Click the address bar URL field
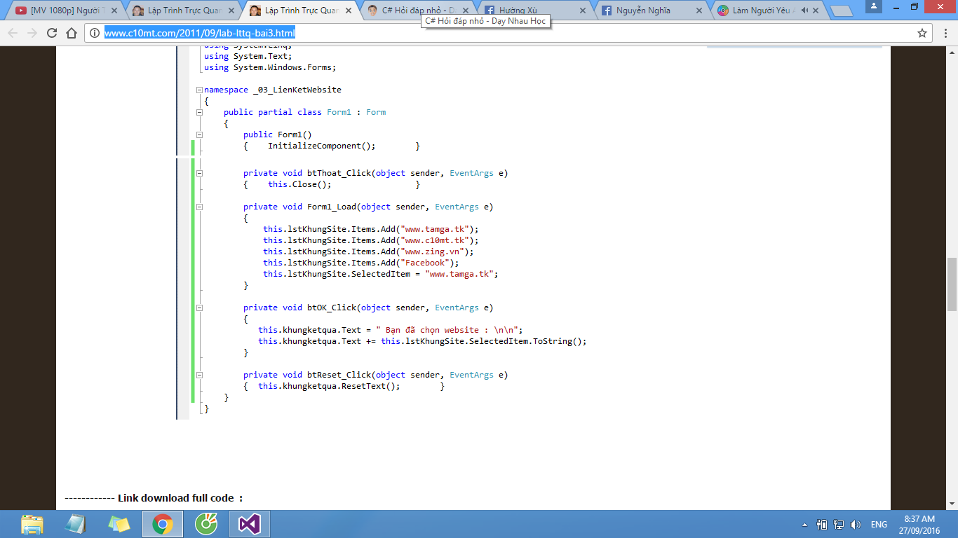Image resolution: width=958 pixels, height=538 pixels. [491, 33]
